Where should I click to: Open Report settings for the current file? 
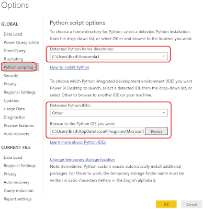click(x=18, y=199)
